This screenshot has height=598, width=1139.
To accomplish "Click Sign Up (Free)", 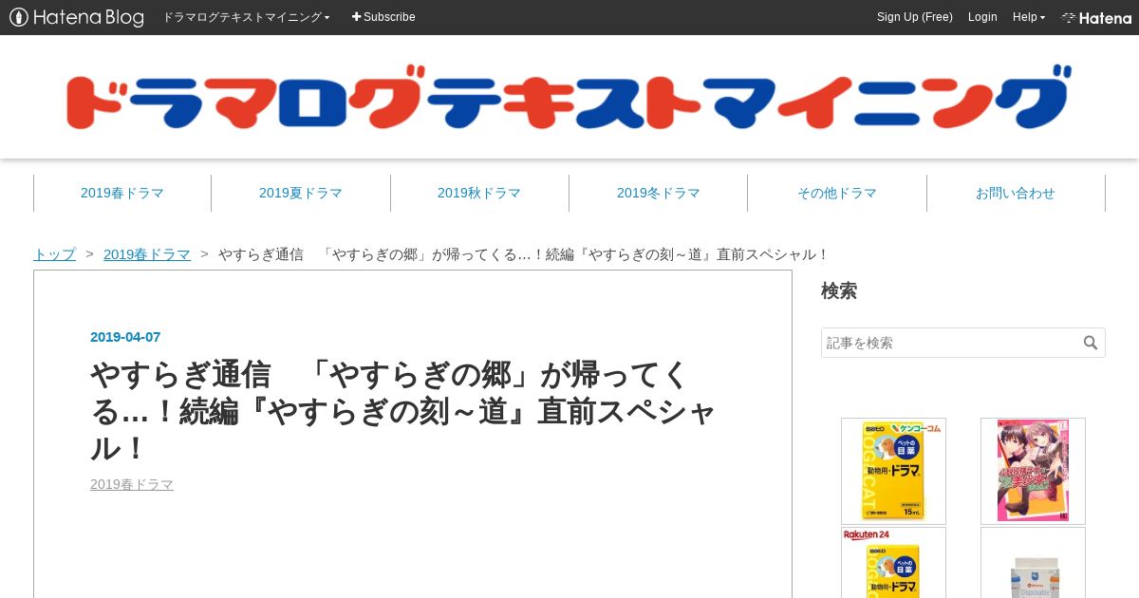I will click(x=914, y=17).
